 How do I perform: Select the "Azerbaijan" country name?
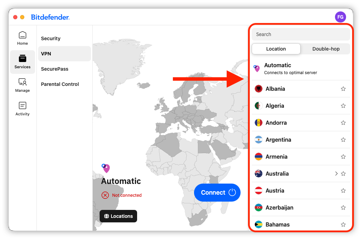pos(279,208)
